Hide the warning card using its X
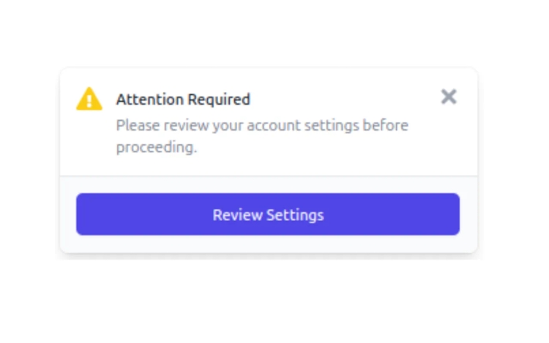 [449, 97]
